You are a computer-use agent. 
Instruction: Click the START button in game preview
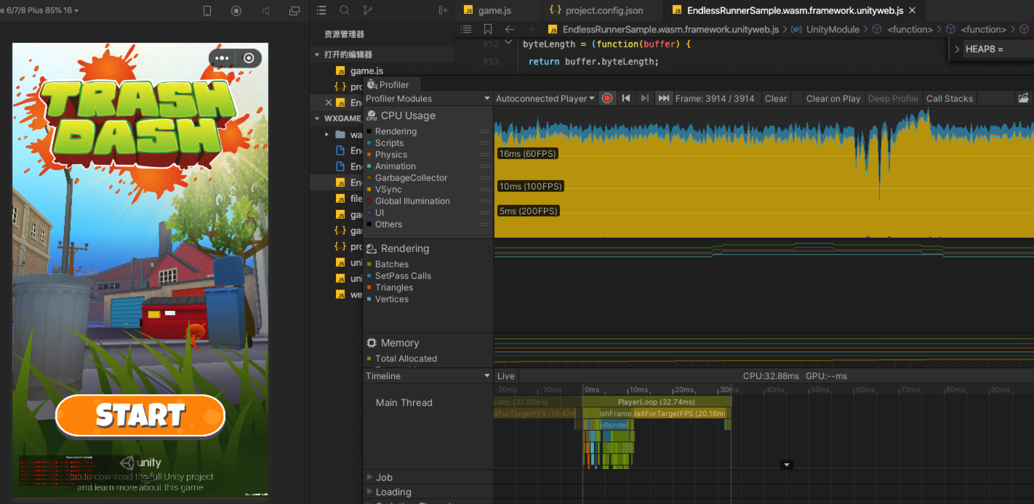pos(140,415)
